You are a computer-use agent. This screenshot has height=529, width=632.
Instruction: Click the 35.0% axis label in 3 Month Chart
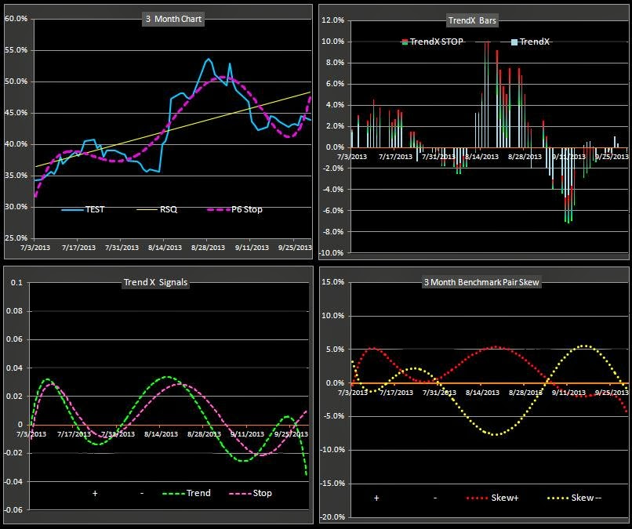[16, 176]
